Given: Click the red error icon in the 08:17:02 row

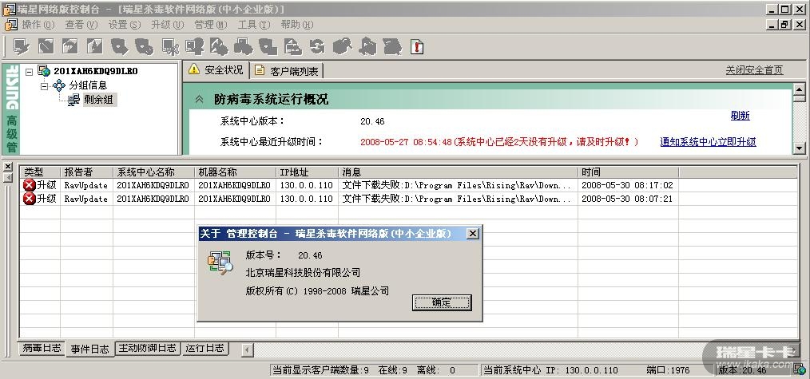Looking at the screenshot, I should click(x=30, y=185).
